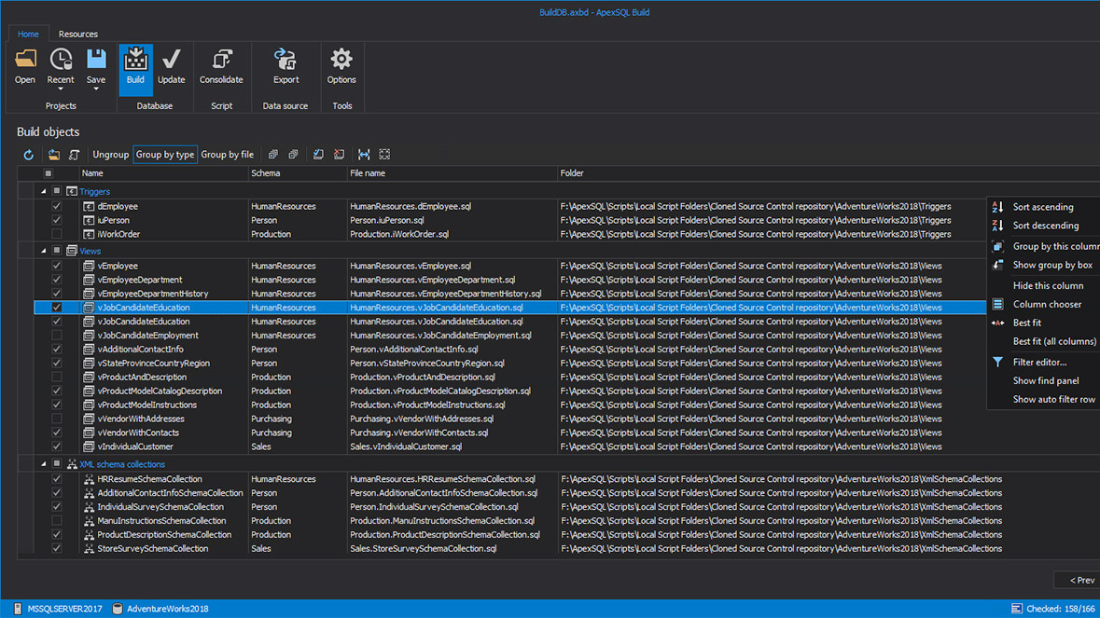The height and width of the screenshot is (618, 1100).
Task: Check the vJobCandidateEmployment checkbox
Action: coord(57,336)
